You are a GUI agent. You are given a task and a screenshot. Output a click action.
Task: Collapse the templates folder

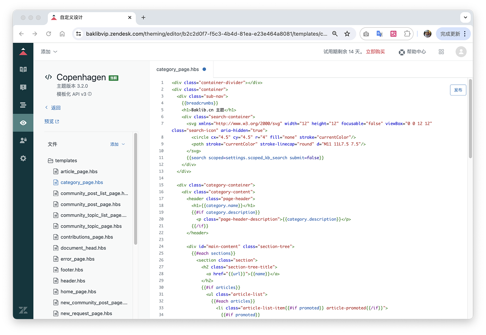62,160
